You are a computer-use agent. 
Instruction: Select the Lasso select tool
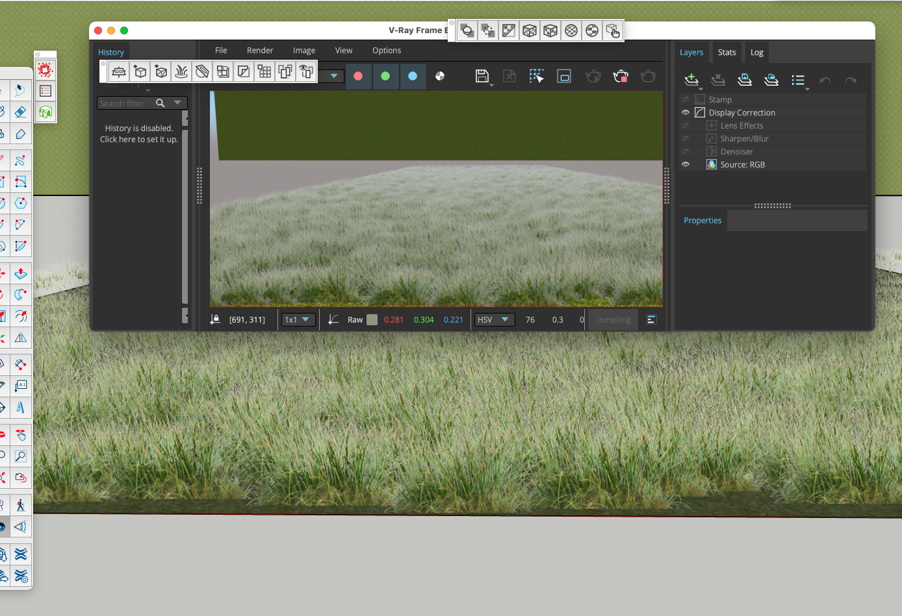(21, 91)
